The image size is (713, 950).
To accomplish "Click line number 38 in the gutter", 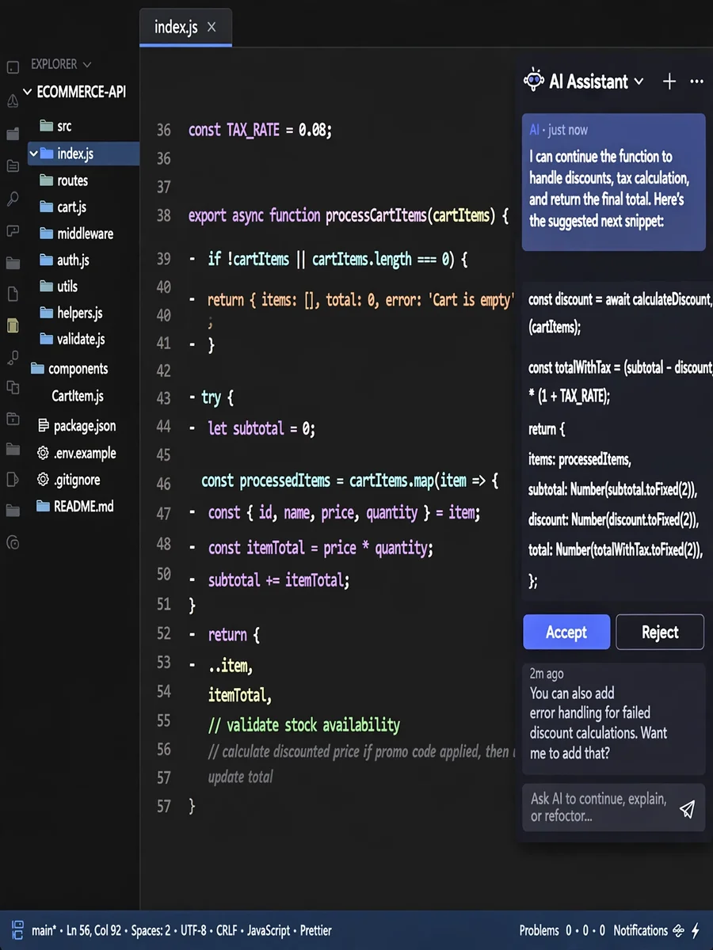I will click(164, 215).
